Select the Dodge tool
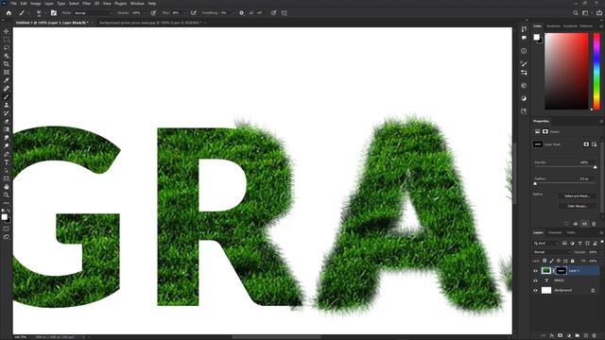Screen dimensions: 605x340 point(7,145)
